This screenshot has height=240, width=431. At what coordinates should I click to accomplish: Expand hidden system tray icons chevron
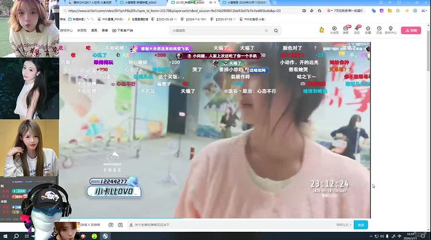coord(371,236)
